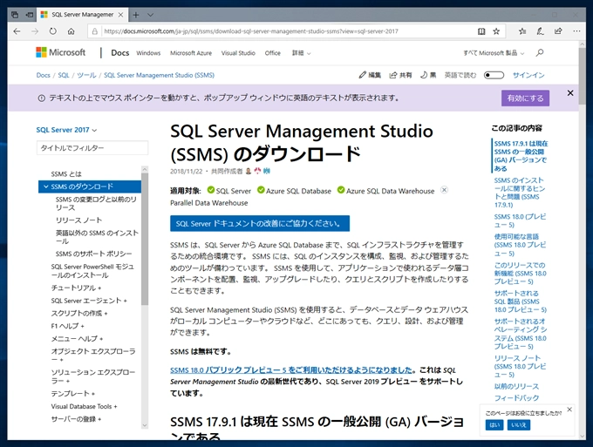Click the Docs search magnifier icon
Image resolution: width=593 pixels, height=447 pixels.
click(x=540, y=52)
